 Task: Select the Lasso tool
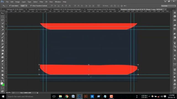(2, 20)
